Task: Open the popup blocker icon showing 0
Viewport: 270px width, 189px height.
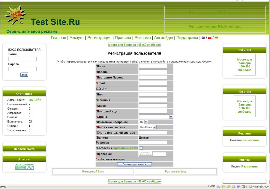Action: (244, 186)
